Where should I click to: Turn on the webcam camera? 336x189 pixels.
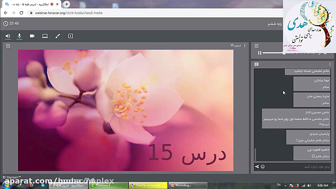point(32,36)
